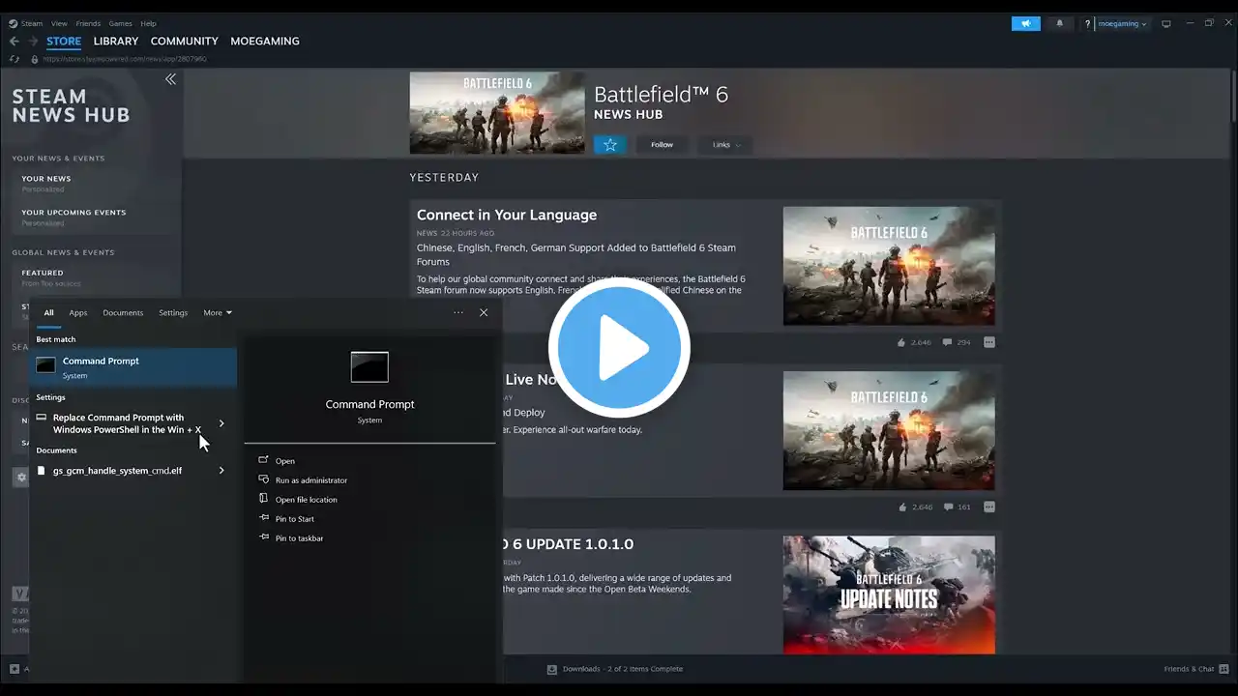Image resolution: width=1238 pixels, height=696 pixels.
Task: Expand the Links dropdown
Action: (x=725, y=145)
